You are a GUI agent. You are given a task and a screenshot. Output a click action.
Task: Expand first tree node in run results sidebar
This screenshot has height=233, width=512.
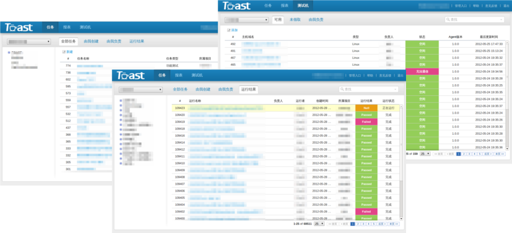[121, 101]
